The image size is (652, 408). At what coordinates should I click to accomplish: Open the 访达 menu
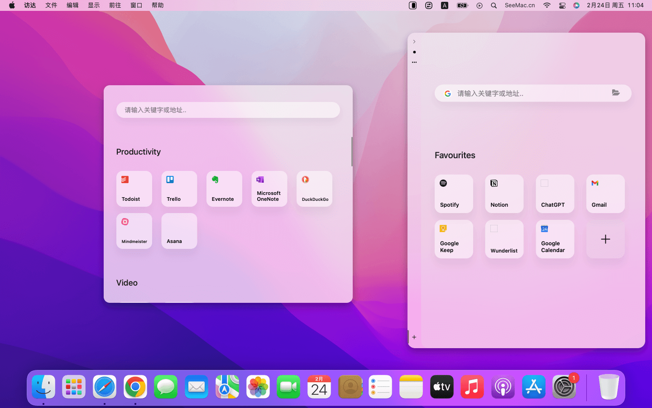tap(30, 5)
